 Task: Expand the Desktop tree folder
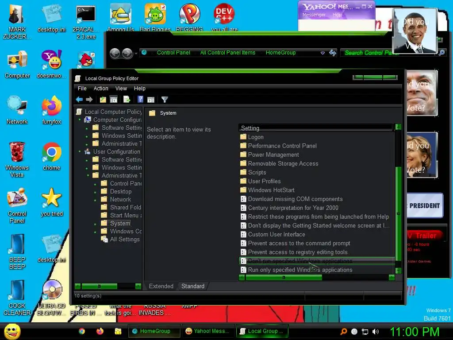pos(96,192)
